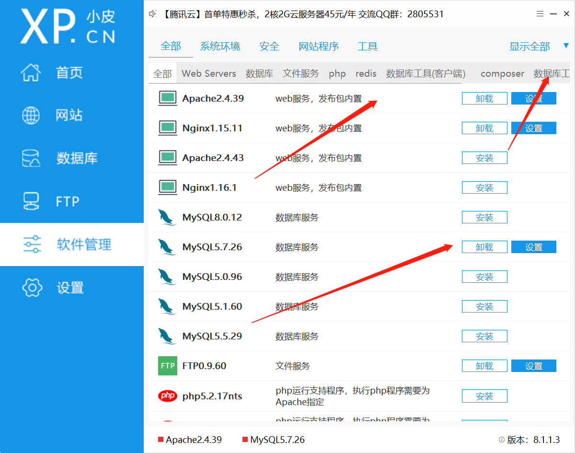Click the Apache2.4.39 status bar entry
The width and height of the screenshot is (575, 453).
190,440
